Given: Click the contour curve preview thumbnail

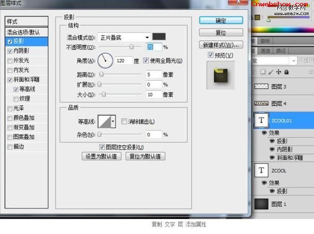Looking at the screenshot, I should 104,121.
